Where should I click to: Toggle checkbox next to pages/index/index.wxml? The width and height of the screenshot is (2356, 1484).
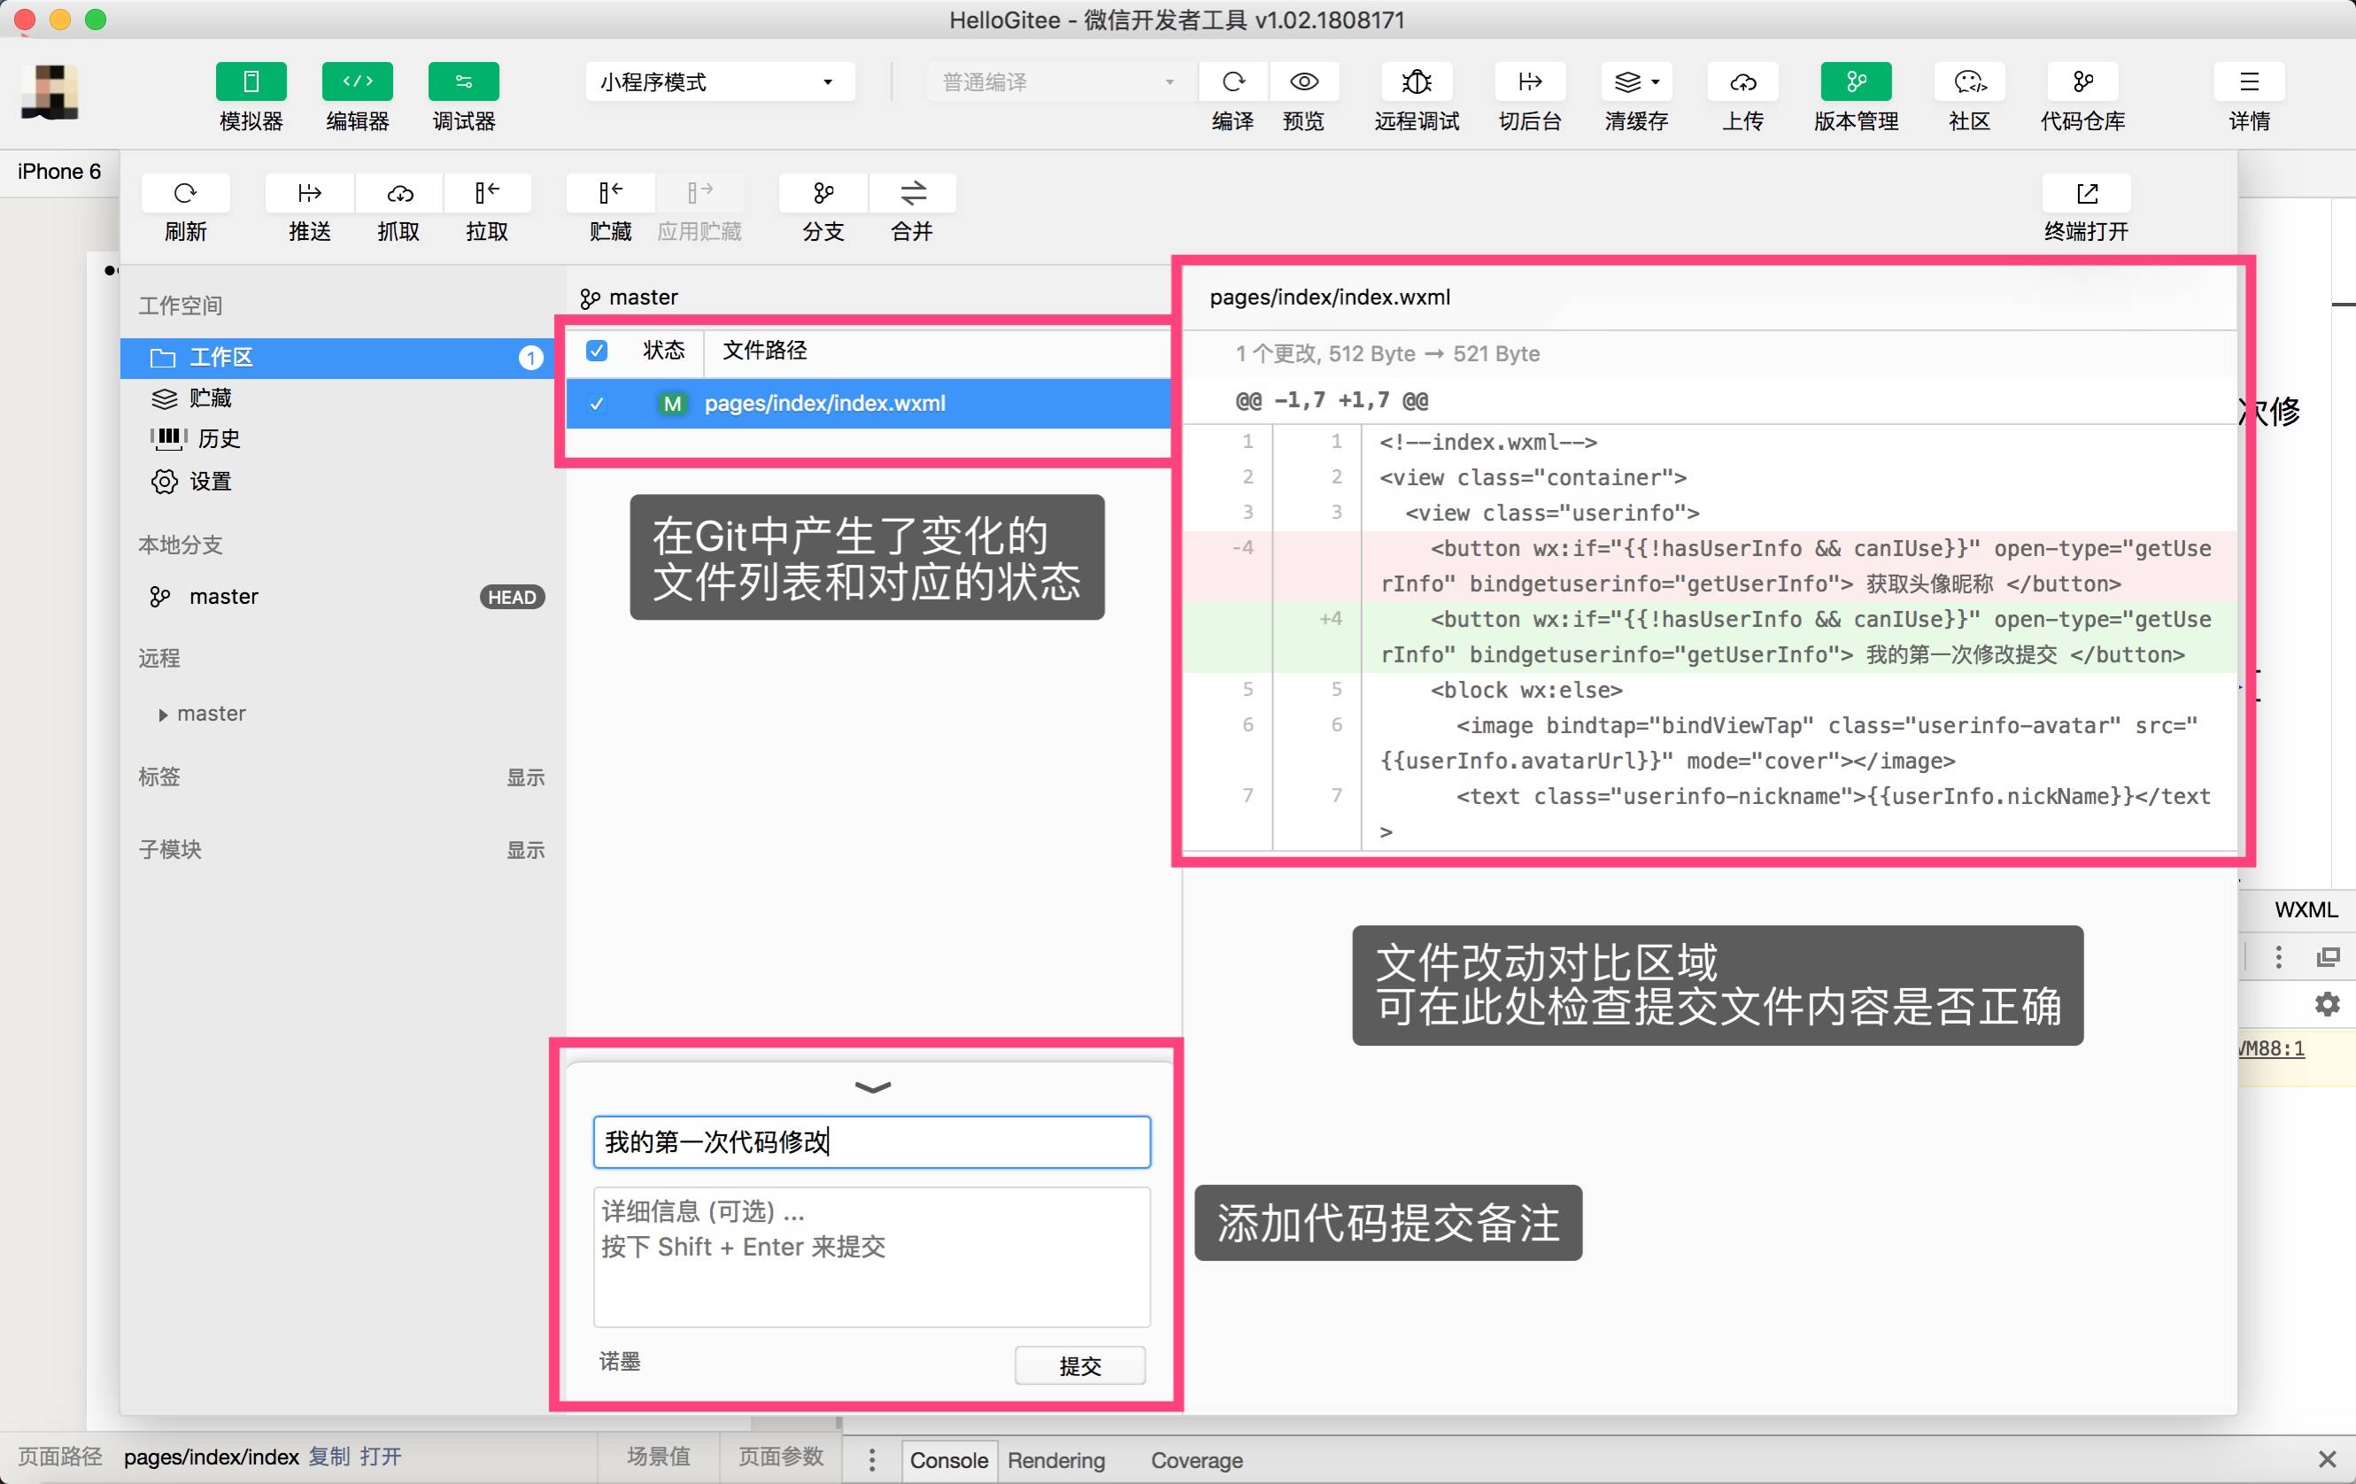597,404
